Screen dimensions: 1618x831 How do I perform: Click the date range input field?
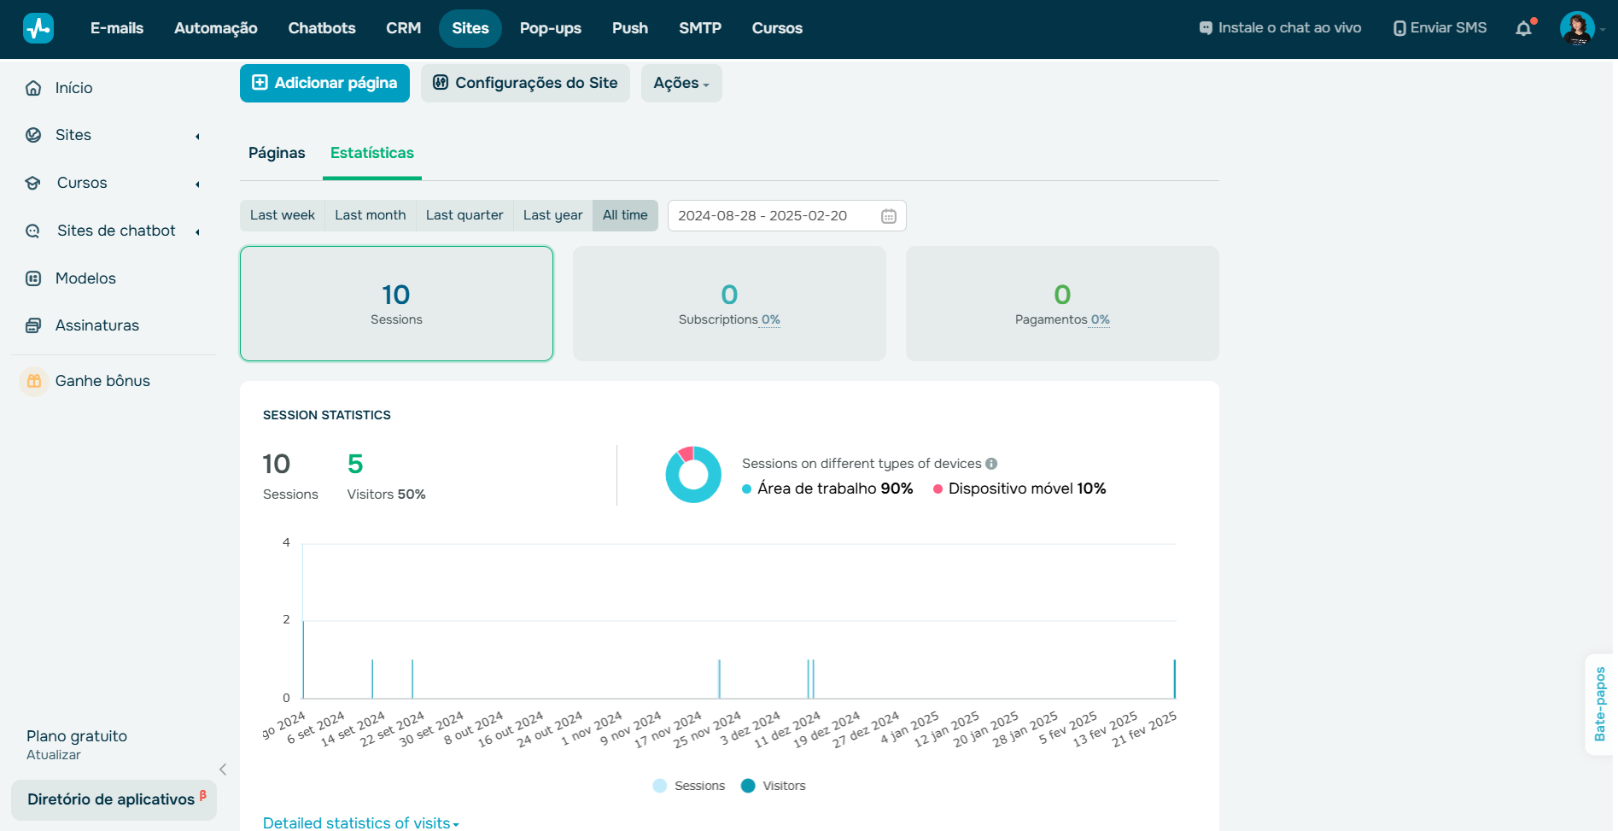[x=768, y=215]
